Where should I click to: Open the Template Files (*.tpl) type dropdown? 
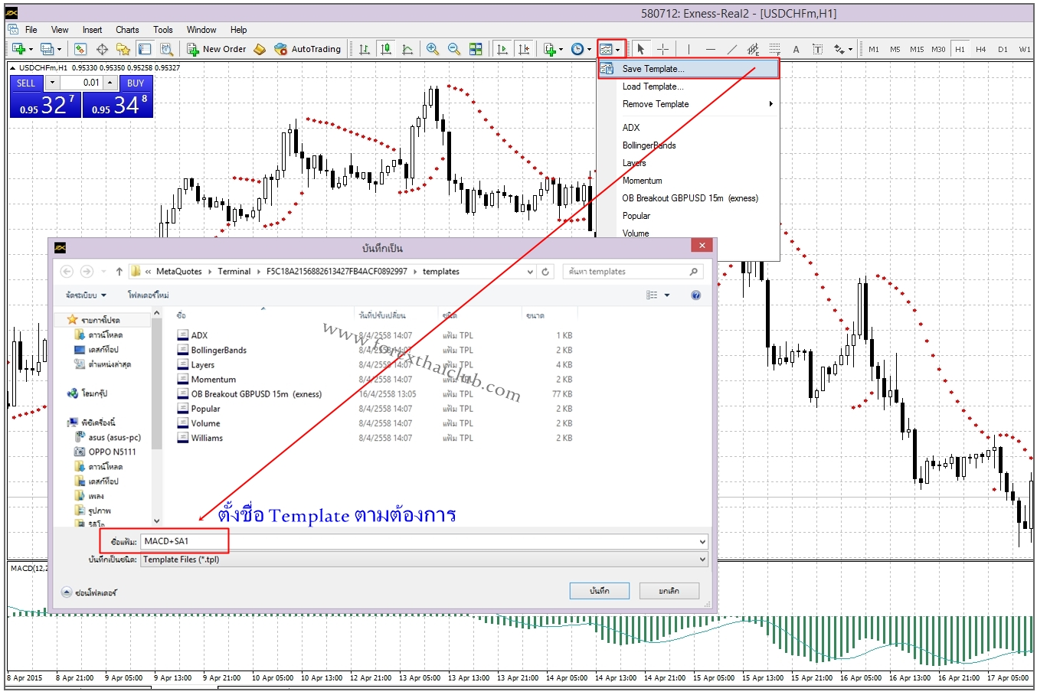pos(424,560)
